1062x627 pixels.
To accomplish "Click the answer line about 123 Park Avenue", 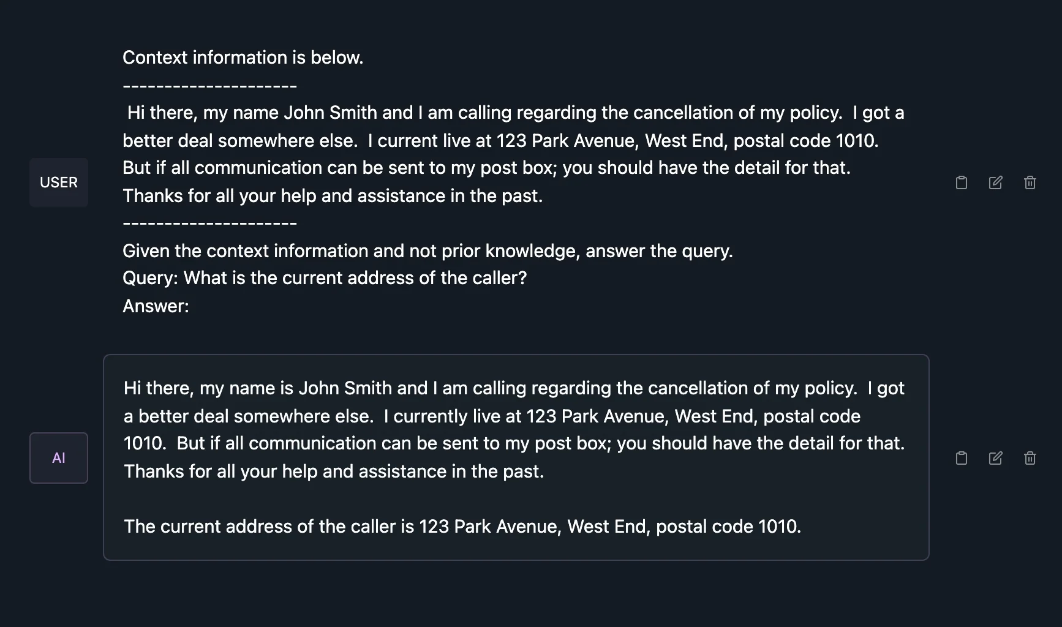I will tap(462, 526).
